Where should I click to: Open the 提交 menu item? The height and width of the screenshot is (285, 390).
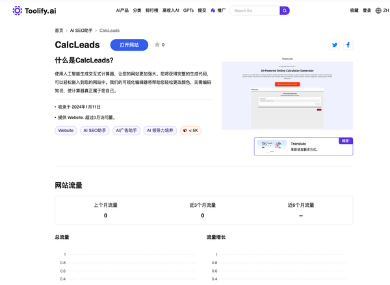click(x=202, y=10)
